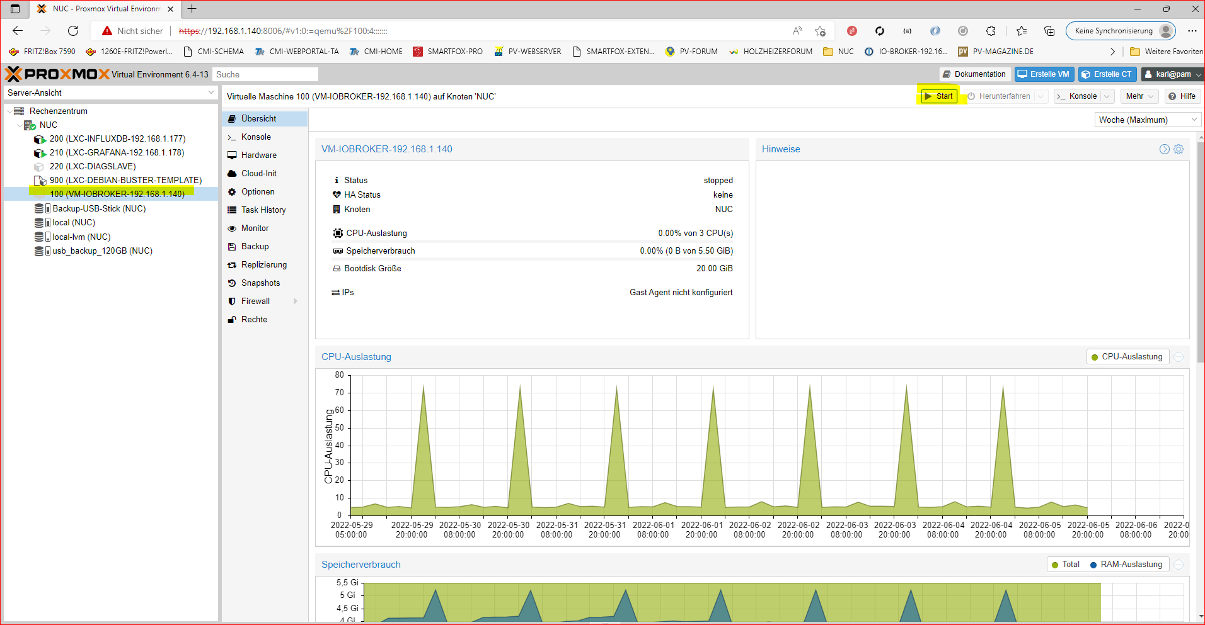
Task: Click the browser address bar URL
Action: point(283,31)
